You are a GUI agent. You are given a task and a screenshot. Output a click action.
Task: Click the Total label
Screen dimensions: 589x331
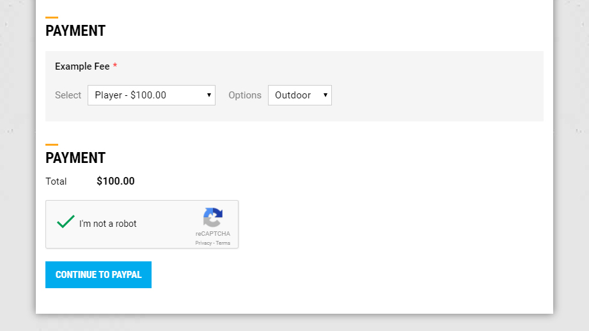[x=56, y=181]
